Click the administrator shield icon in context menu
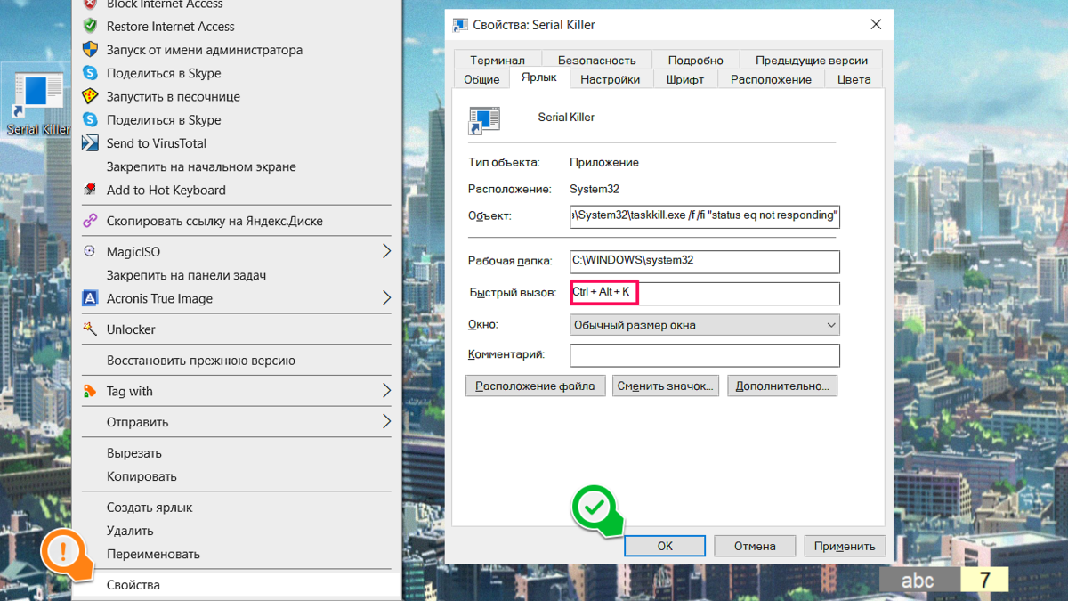 point(90,50)
